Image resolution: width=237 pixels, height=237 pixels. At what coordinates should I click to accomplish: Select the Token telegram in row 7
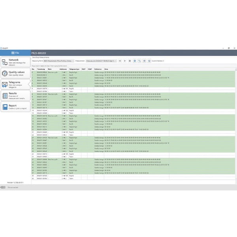coord(71,91)
